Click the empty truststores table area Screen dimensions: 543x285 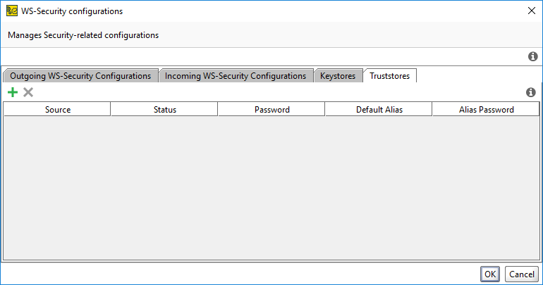coord(271,186)
